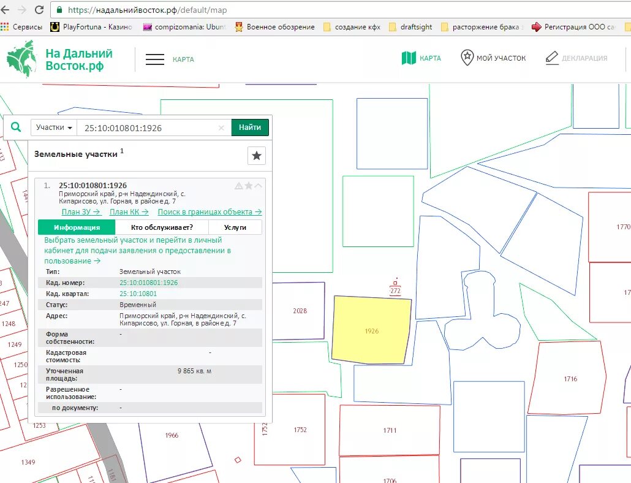Screen dimensions: 631x483
Task: Open the compizomania bookmark
Action: pyautogui.click(x=185, y=27)
